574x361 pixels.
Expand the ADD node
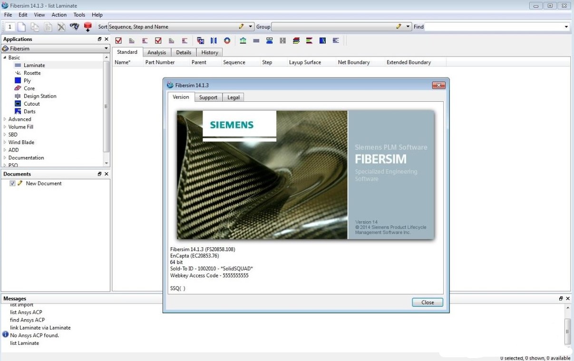point(5,150)
